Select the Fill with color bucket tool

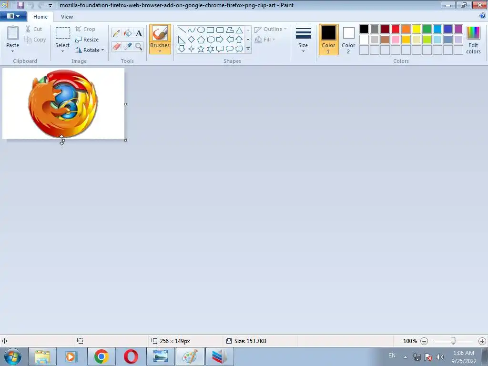coord(128,33)
